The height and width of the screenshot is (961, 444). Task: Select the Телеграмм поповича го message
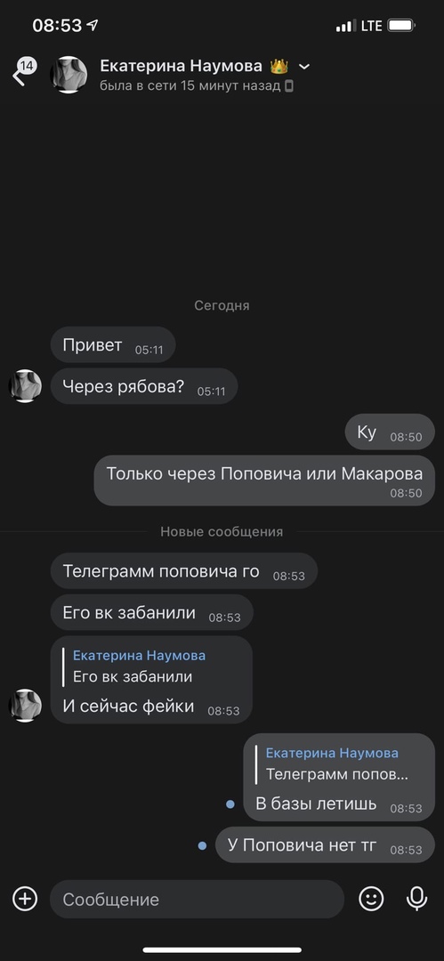(184, 572)
